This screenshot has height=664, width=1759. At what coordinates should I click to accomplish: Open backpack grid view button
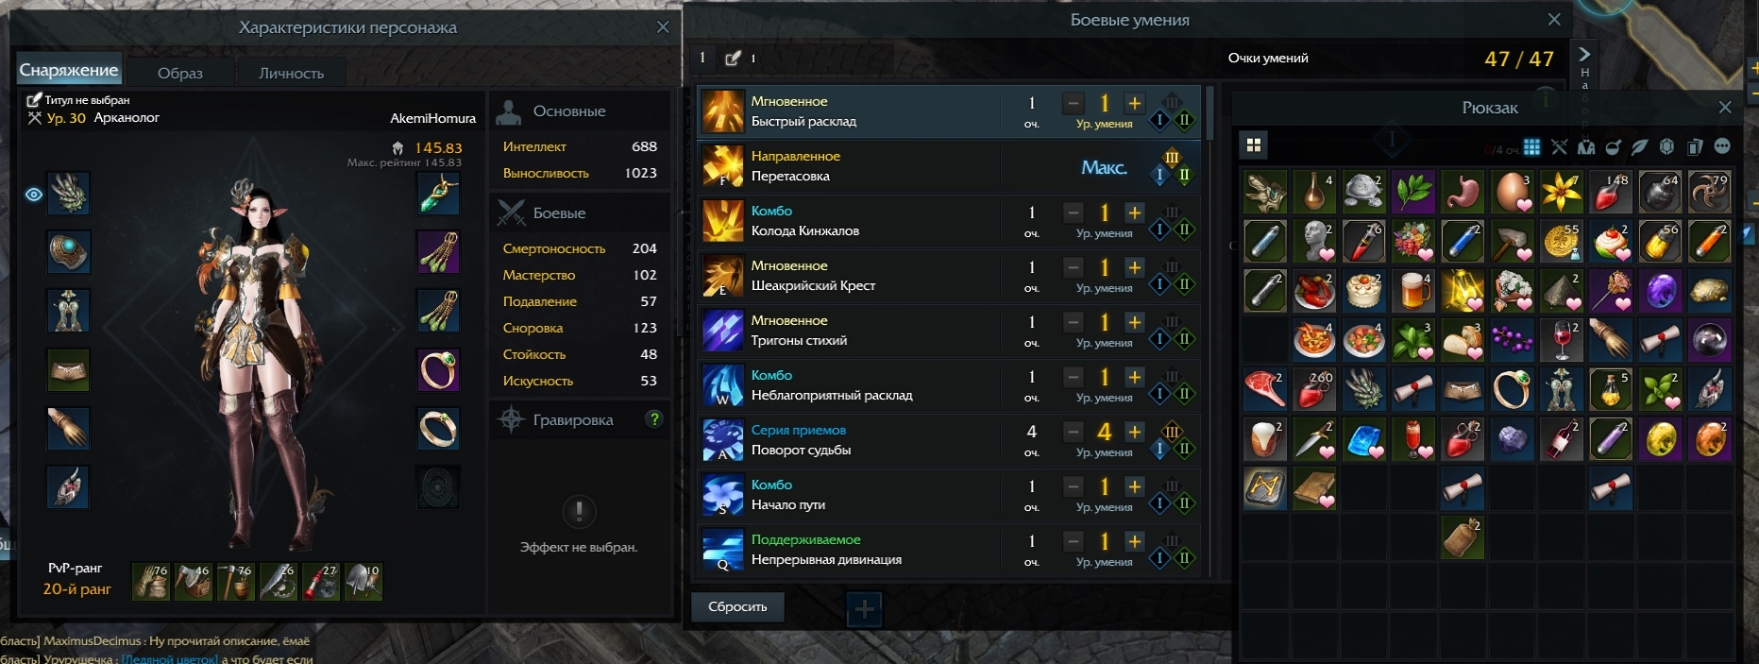[1254, 145]
